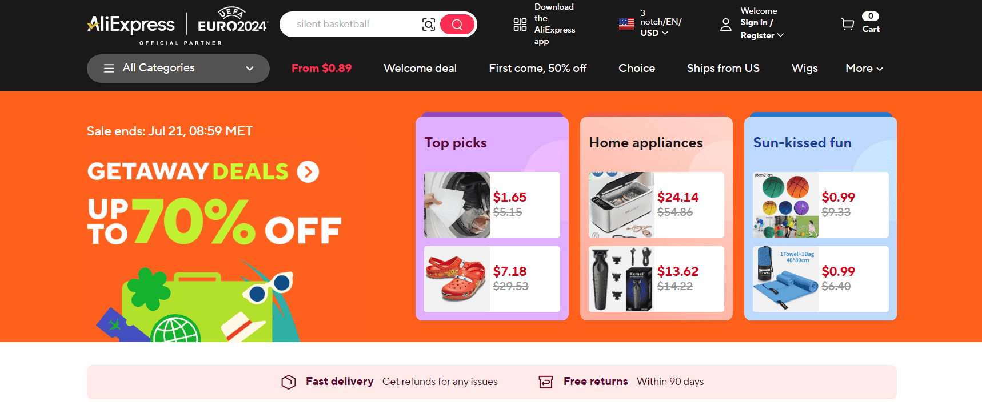
Task: Click the Fast delivery package icon
Action: click(x=288, y=381)
